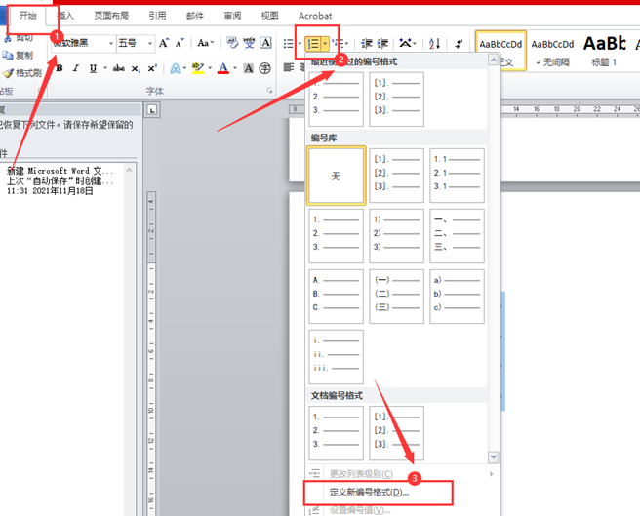
Task: Click the Increase Indent icon
Action: [x=382, y=43]
